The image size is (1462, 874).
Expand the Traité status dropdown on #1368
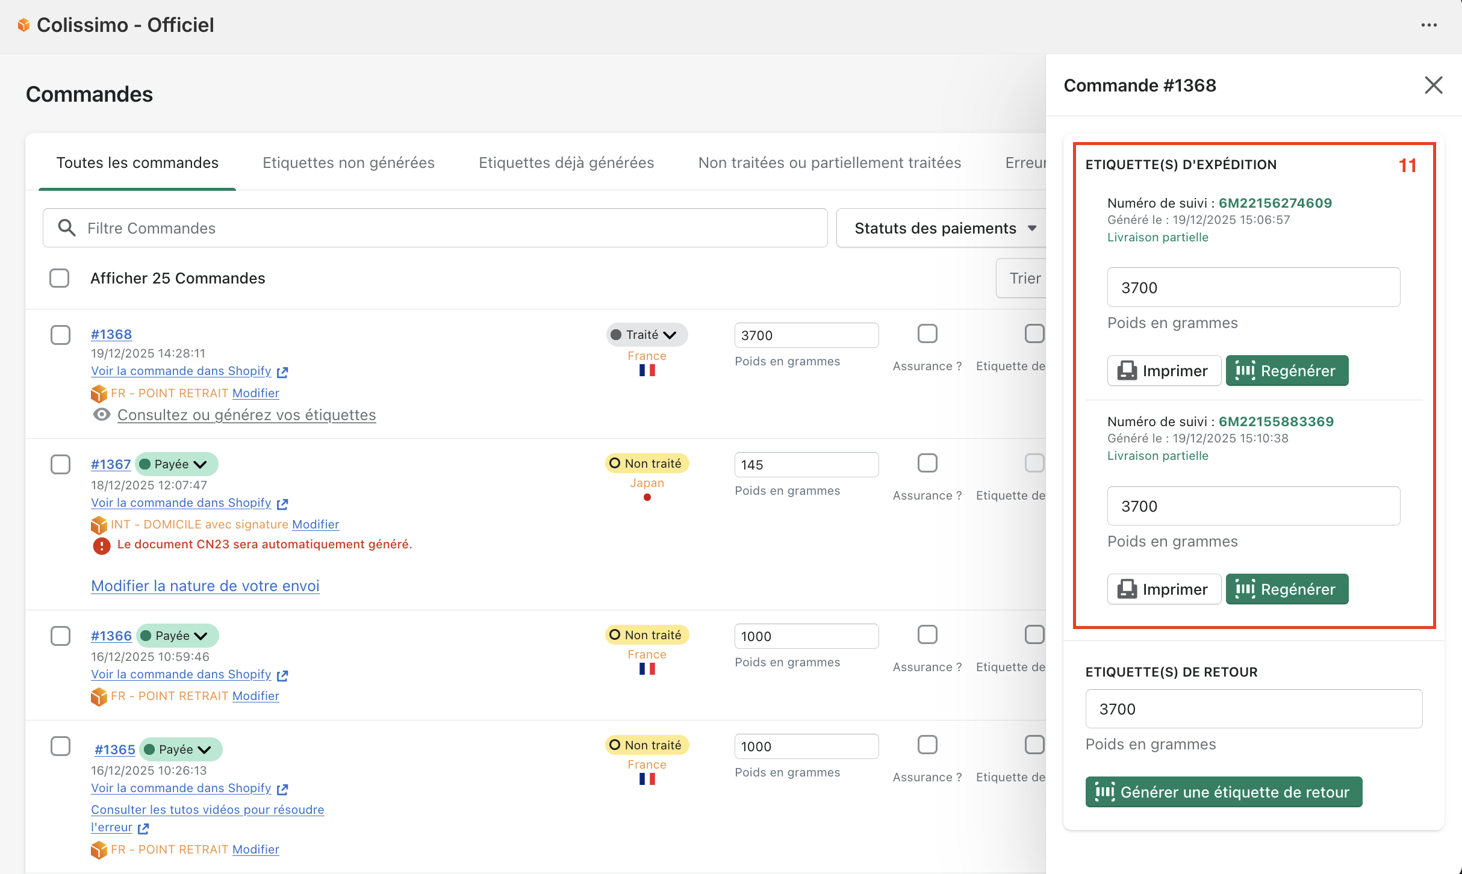(x=647, y=335)
